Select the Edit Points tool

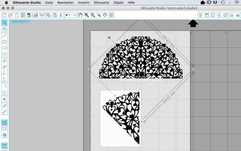[5, 29]
